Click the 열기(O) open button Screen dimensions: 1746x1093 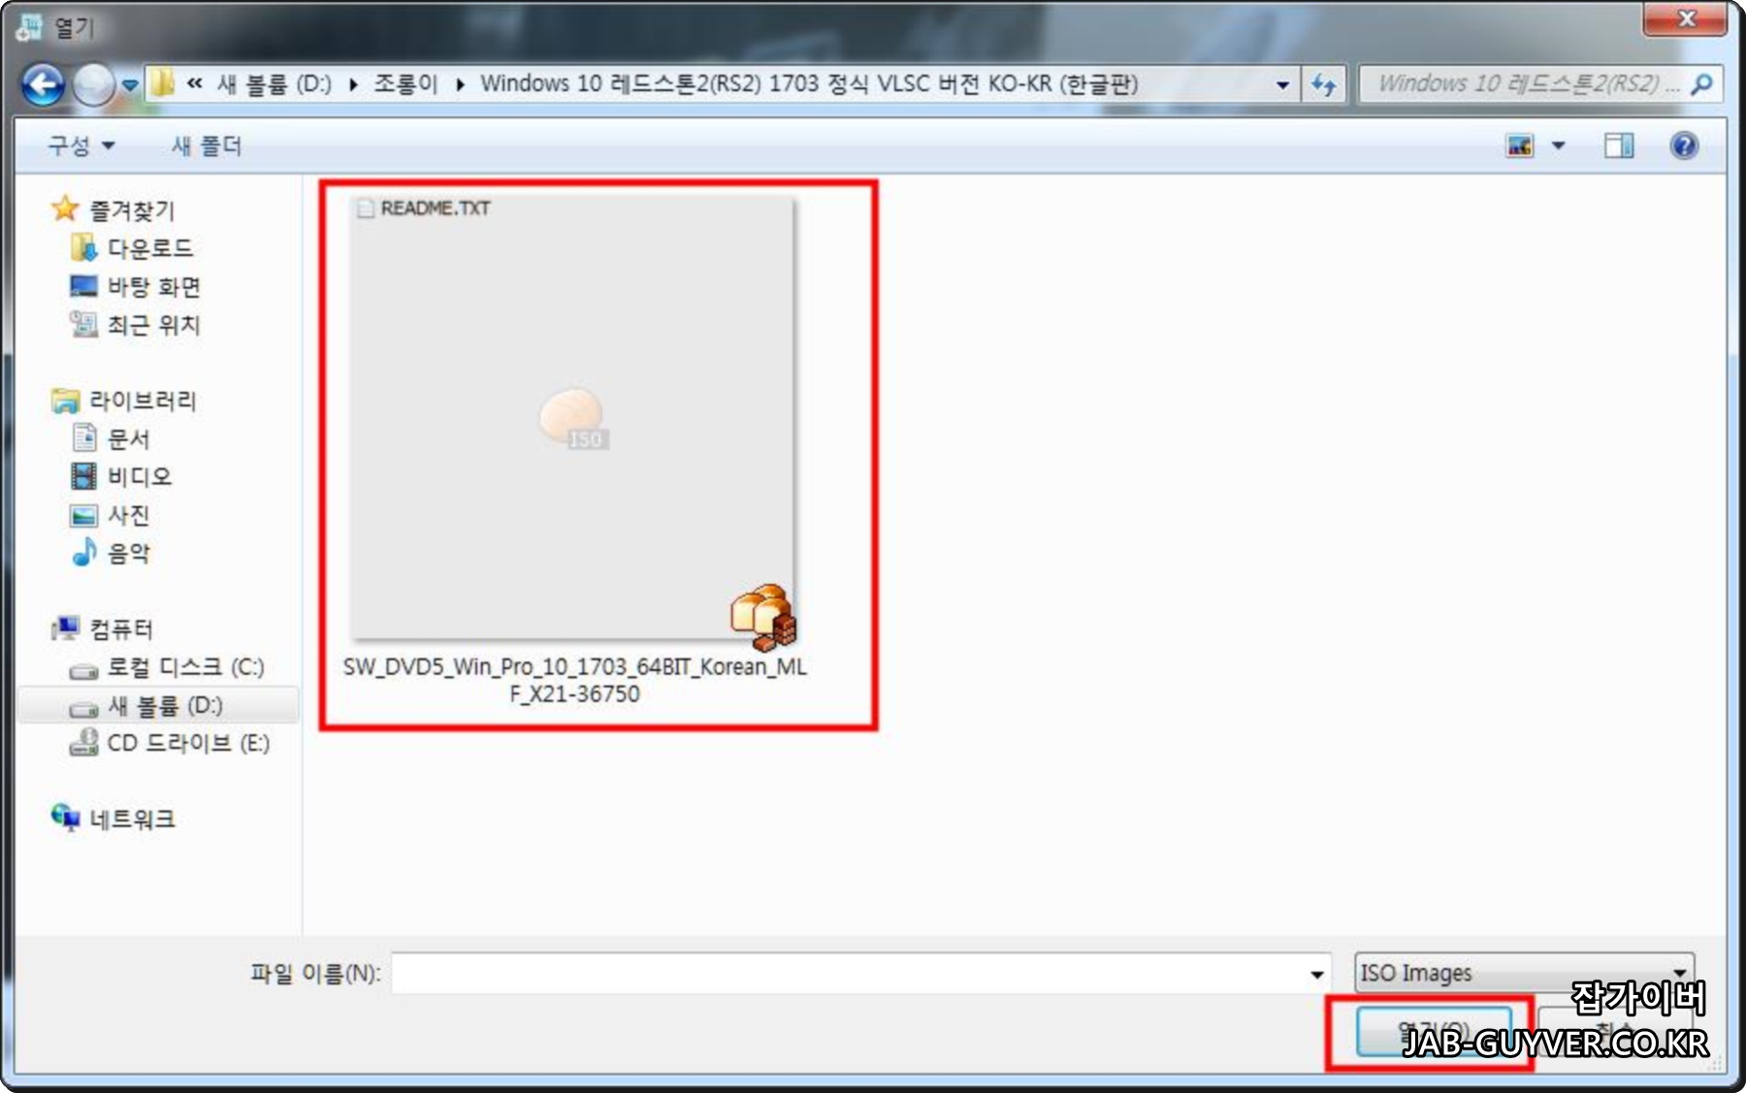tap(1433, 1031)
